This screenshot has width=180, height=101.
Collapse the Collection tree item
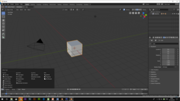(x=151, y=14)
